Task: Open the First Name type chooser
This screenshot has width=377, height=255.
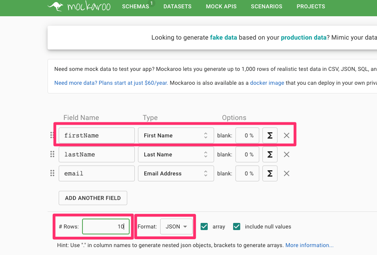Action: 176,135
